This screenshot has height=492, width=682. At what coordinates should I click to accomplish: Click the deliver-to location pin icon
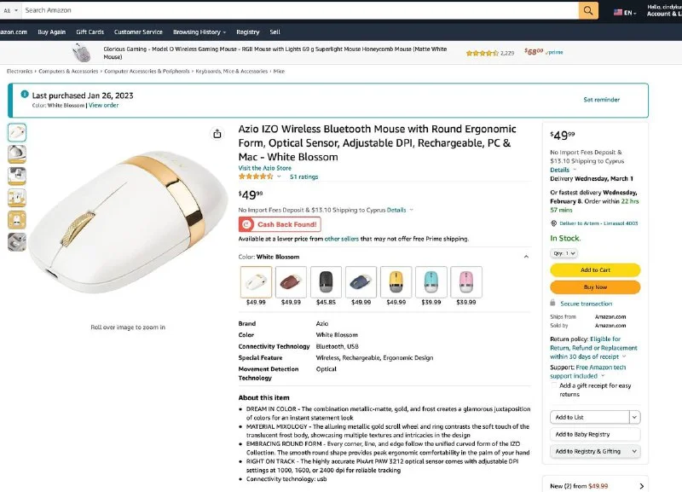(x=553, y=223)
